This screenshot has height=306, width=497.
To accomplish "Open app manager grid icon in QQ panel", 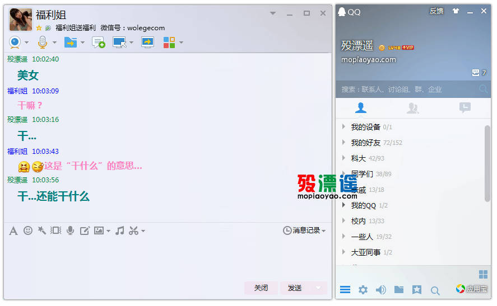I will click(483, 274).
